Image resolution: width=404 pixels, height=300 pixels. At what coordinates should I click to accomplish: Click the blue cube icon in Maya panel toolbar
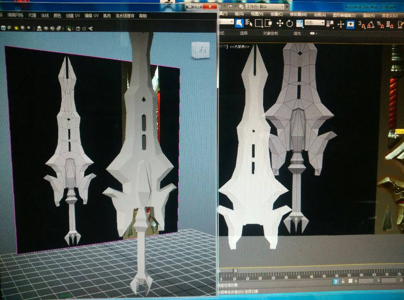tap(3, 28)
